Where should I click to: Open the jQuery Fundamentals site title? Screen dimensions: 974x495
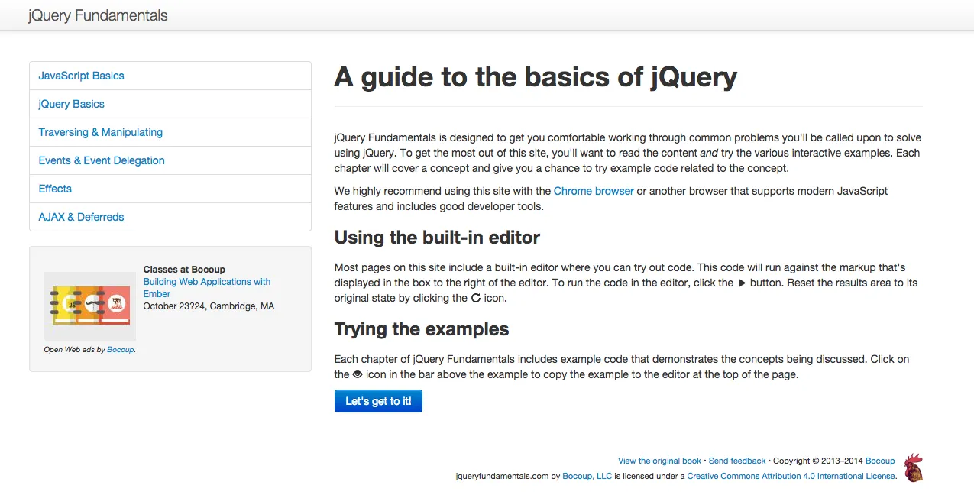tap(98, 15)
